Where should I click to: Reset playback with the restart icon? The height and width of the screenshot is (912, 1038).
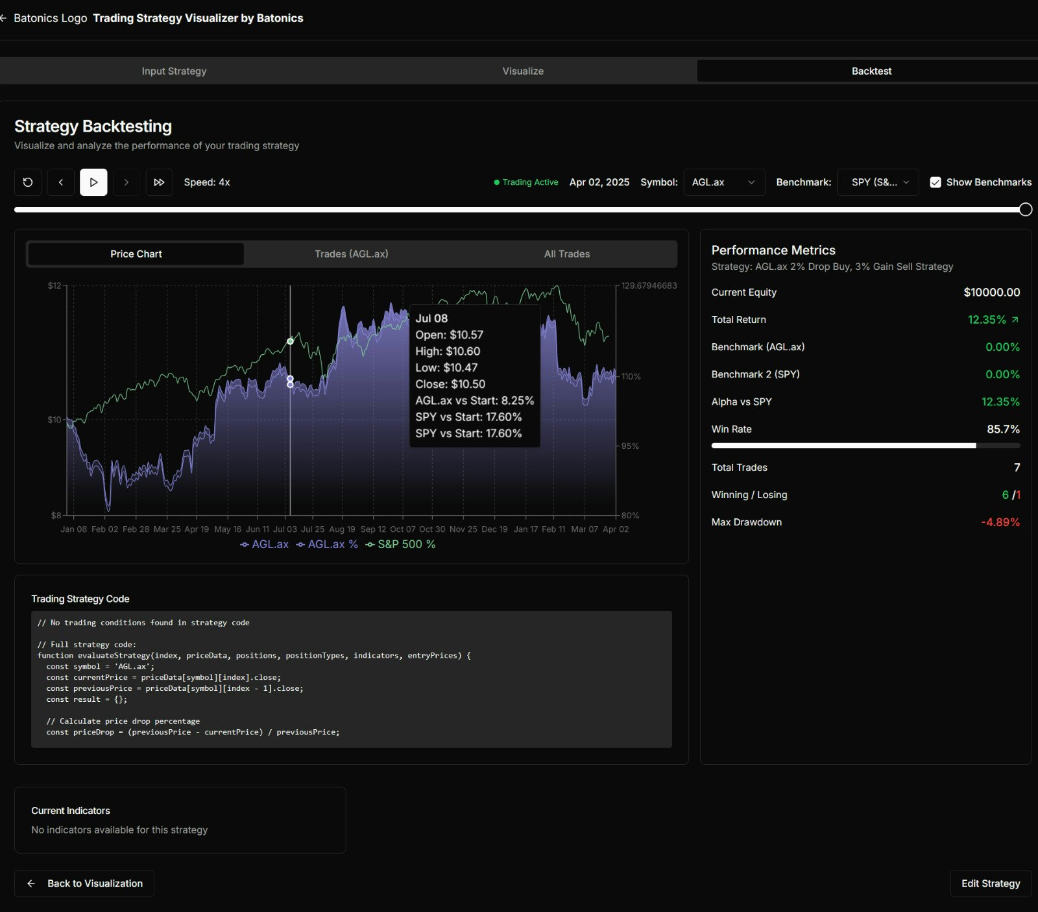point(28,182)
